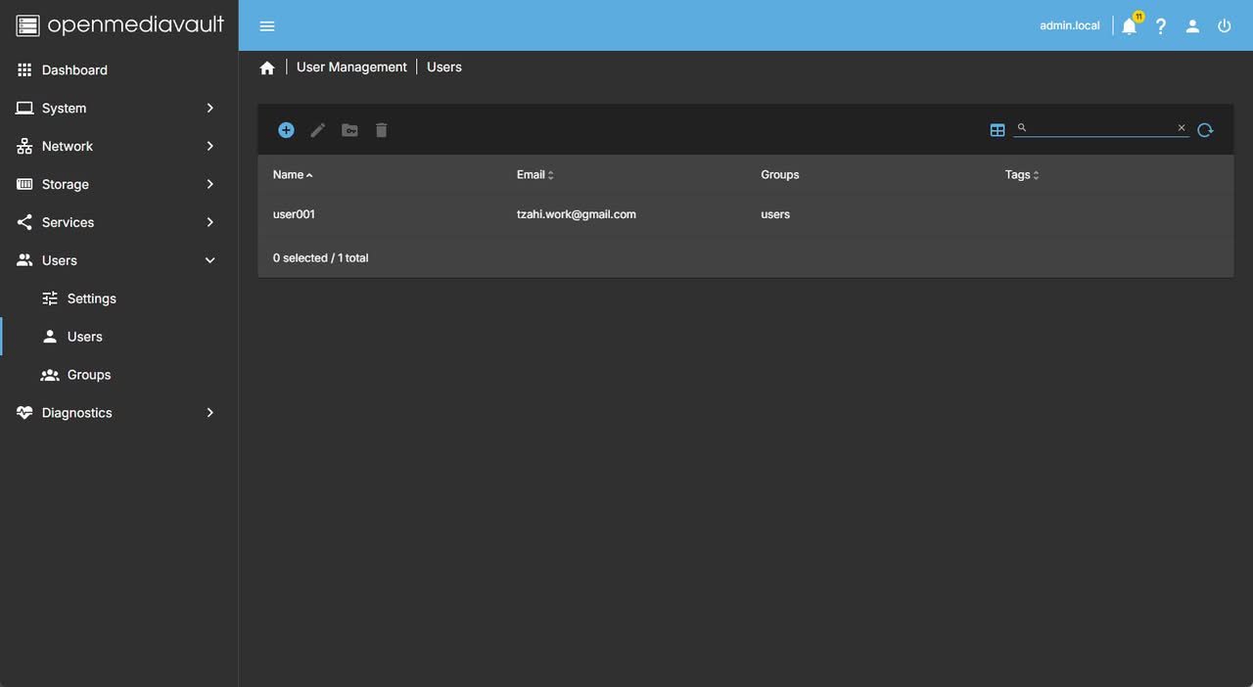Click the shared folder permissions icon
This screenshot has width=1253, height=687.
[349, 130]
